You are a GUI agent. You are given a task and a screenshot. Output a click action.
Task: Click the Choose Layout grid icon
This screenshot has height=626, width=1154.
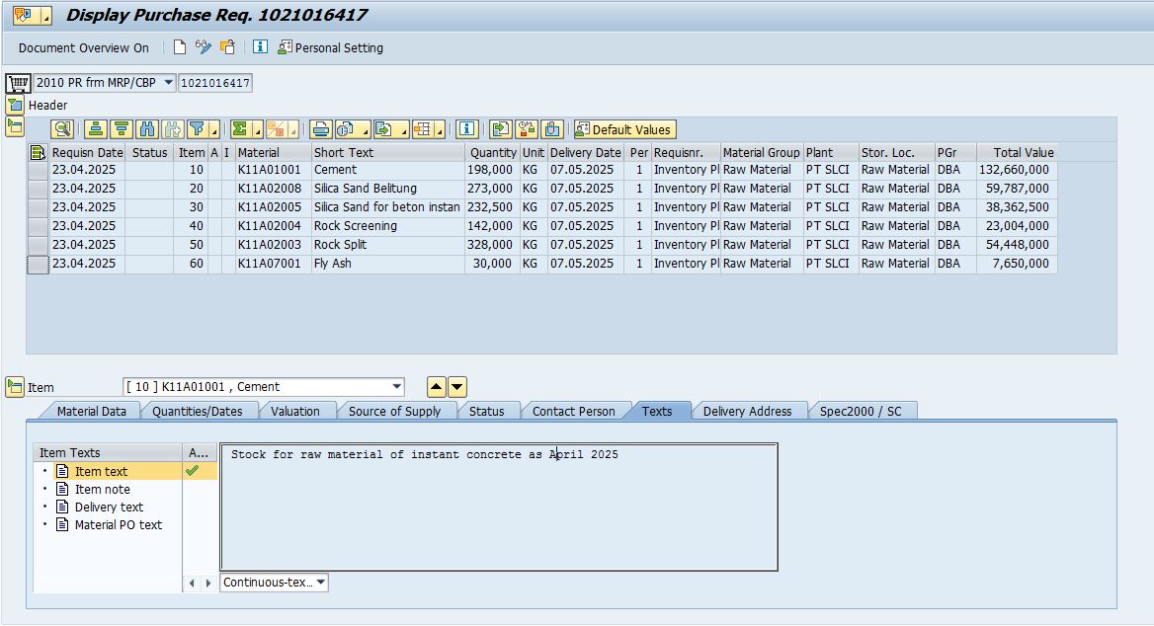point(423,129)
